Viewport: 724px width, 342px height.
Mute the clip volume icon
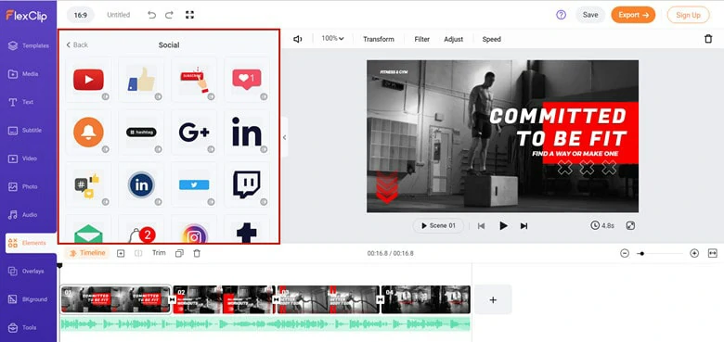click(298, 39)
